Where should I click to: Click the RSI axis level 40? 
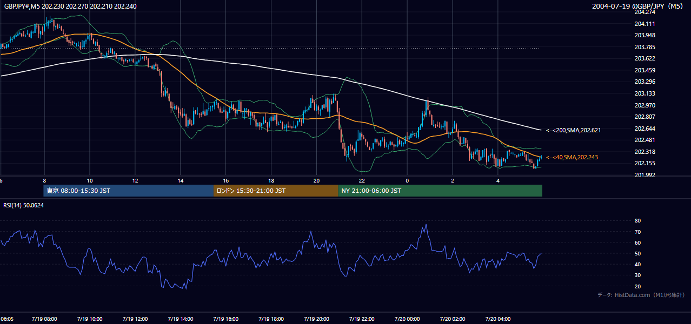click(638, 265)
